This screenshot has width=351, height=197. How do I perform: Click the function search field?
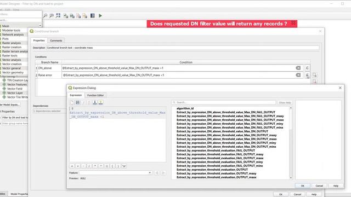coord(224,102)
